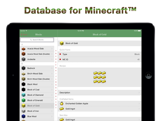Tap the Wi-Fi icon beside Carrier
The image size is (161, 121).
[x=26, y=31]
